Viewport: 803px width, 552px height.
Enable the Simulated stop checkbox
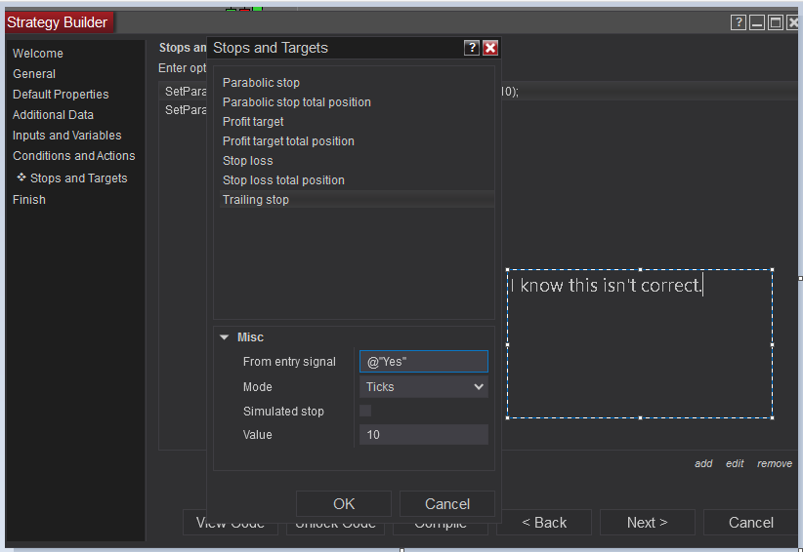tap(365, 412)
